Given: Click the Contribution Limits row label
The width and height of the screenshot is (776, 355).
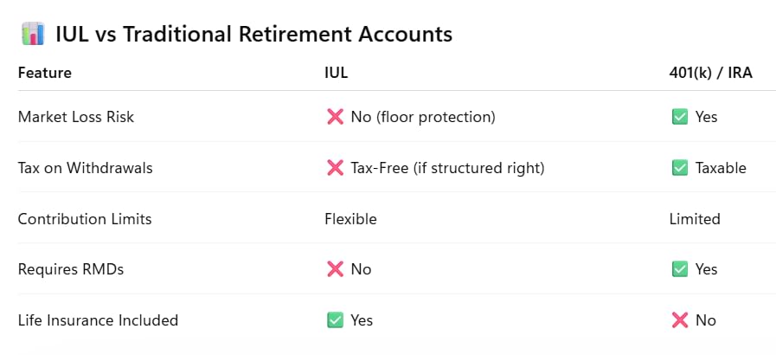Looking at the screenshot, I should tap(85, 219).
